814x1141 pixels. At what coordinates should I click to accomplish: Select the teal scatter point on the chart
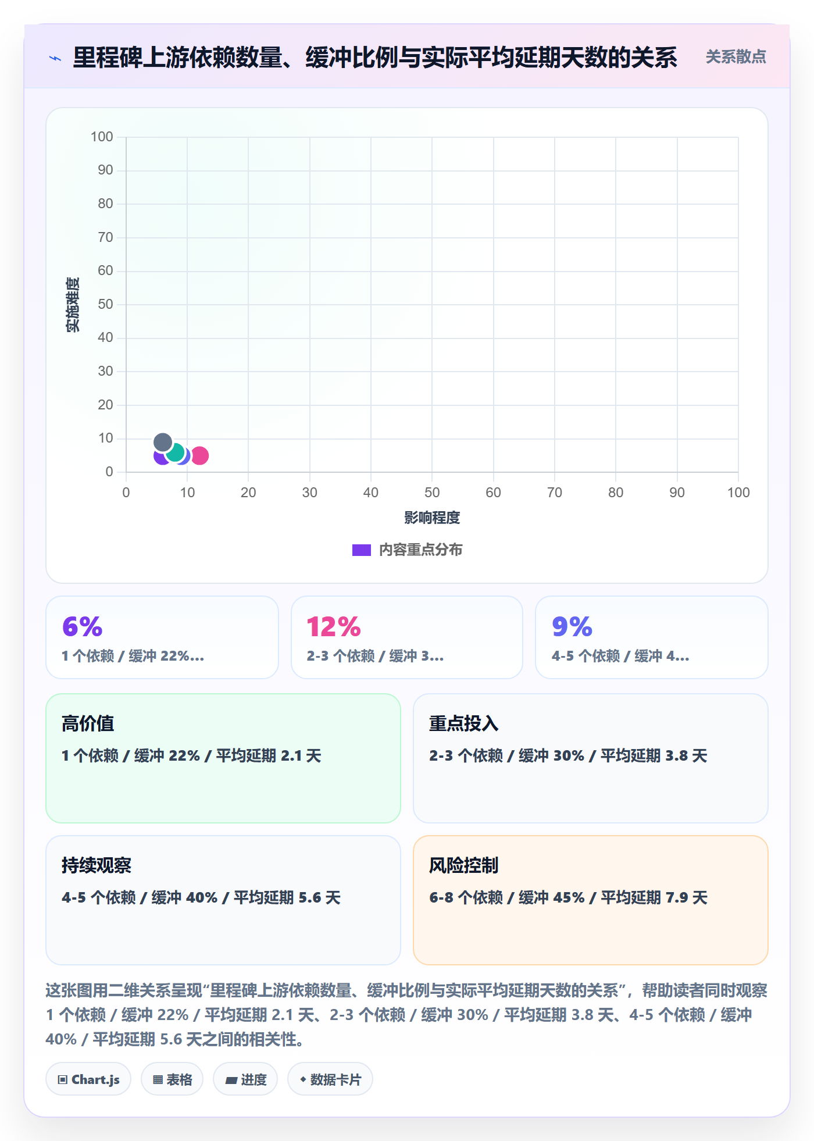pos(176,452)
